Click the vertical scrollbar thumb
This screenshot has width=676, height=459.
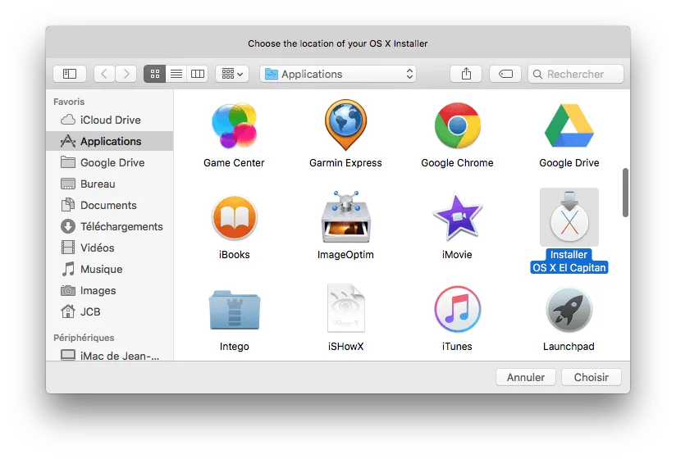coord(625,193)
